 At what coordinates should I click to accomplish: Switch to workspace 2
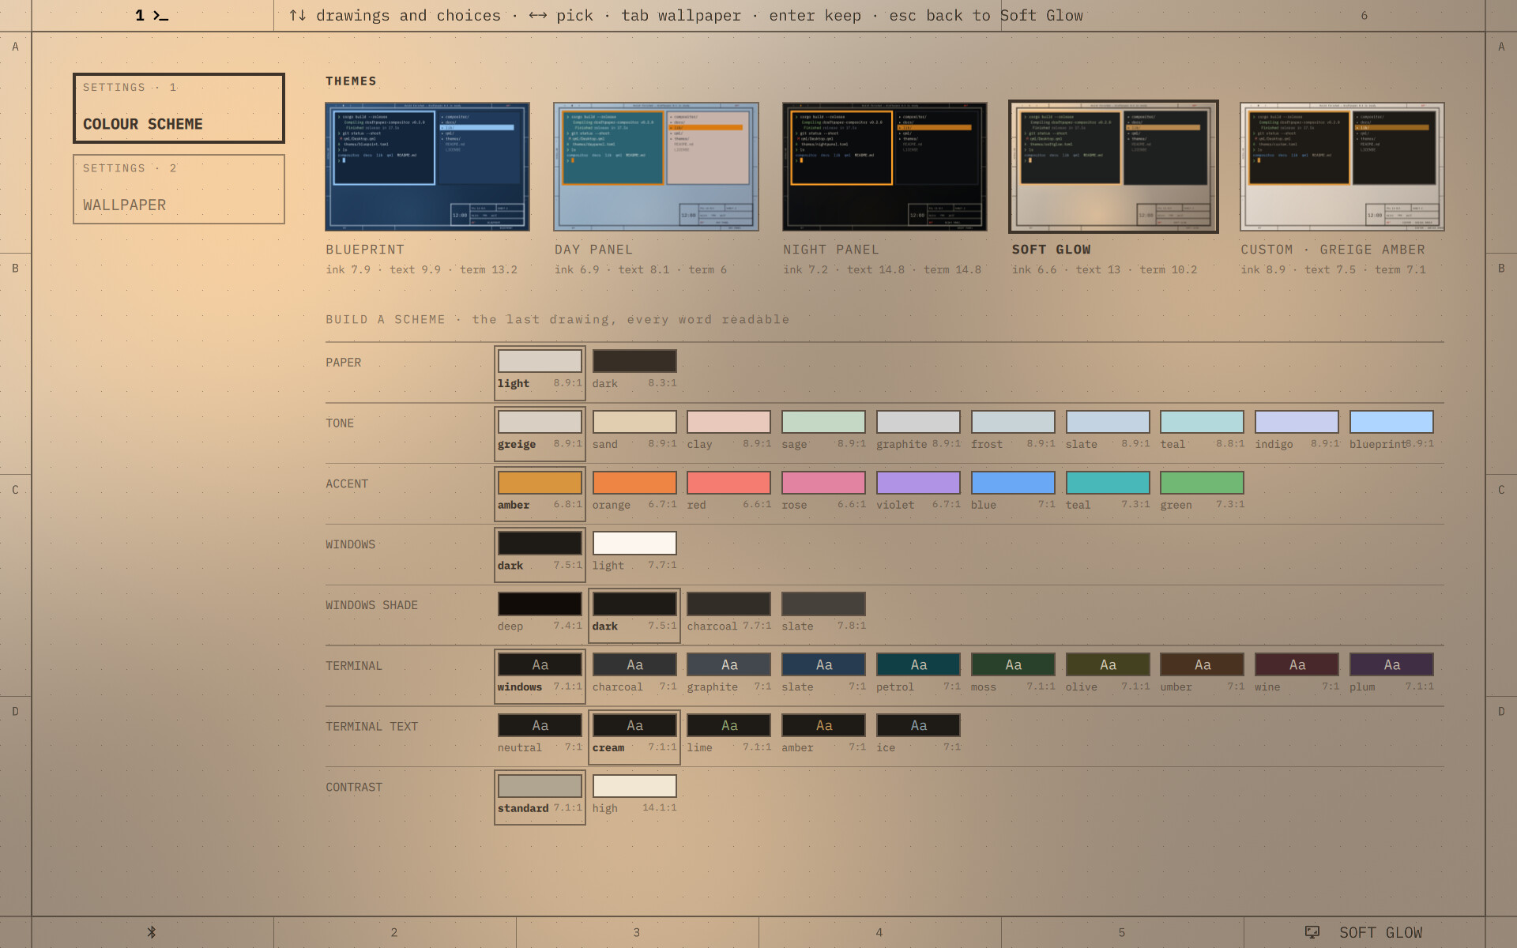pyautogui.click(x=394, y=932)
